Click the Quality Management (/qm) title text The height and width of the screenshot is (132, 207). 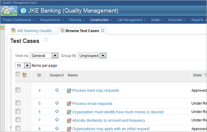pos(20,3)
